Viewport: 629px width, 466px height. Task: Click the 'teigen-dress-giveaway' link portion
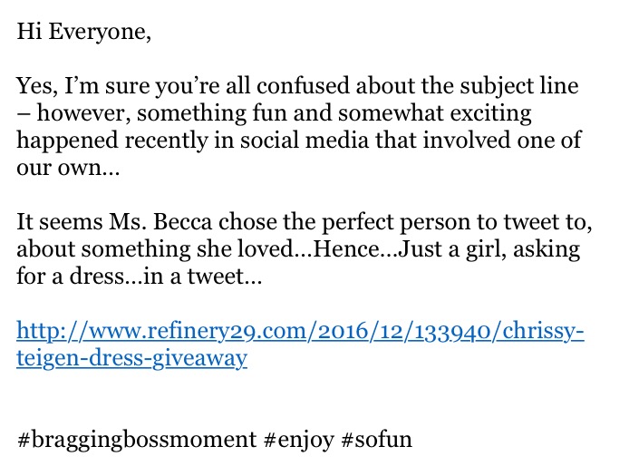click(131, 358)
